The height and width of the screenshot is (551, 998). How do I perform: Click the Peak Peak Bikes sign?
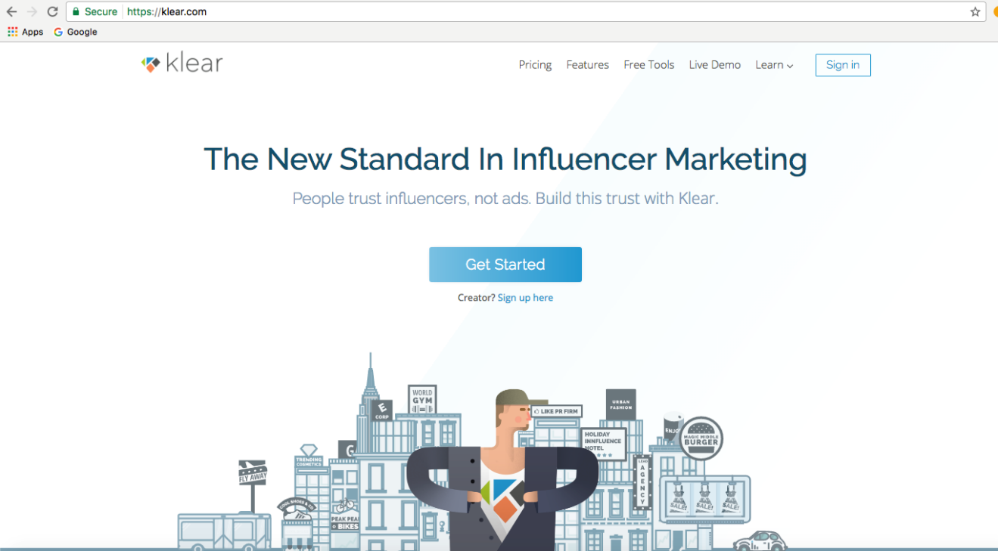(x=344, y=522)
